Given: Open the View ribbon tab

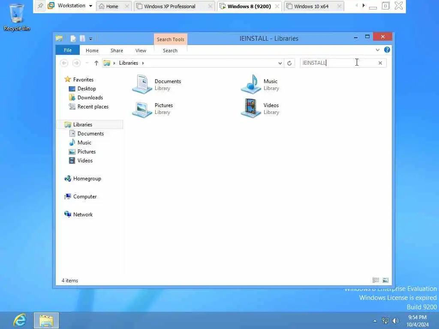Looking at the screenshot, I should coord(141,51).
